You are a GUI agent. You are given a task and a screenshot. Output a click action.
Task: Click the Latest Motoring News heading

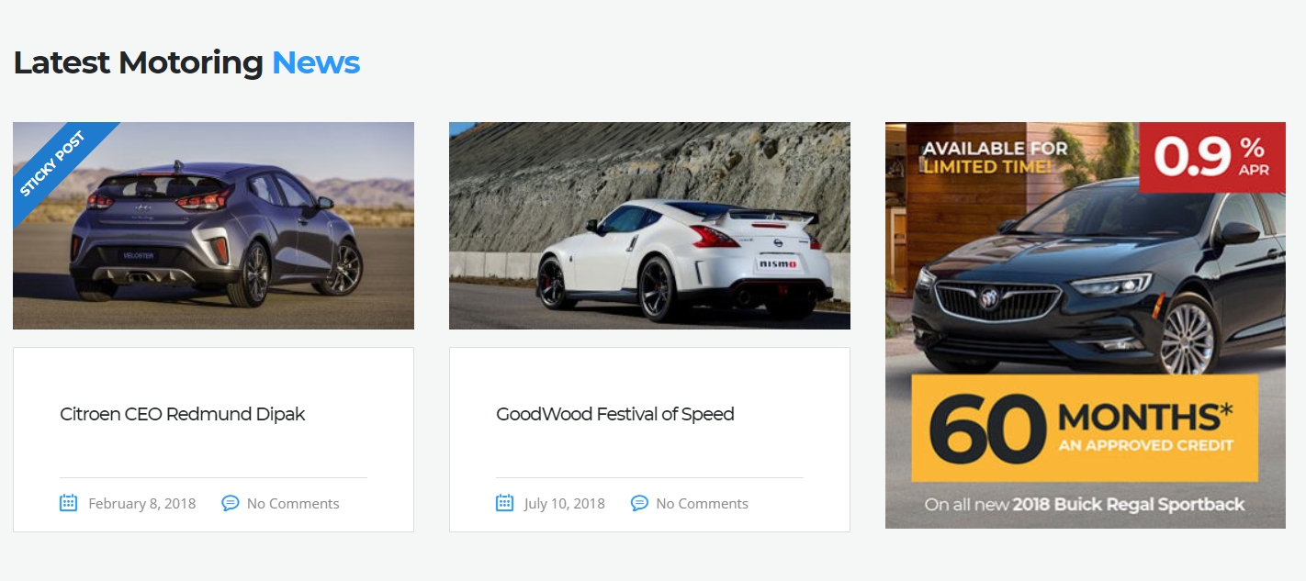(x=138, y=62)
